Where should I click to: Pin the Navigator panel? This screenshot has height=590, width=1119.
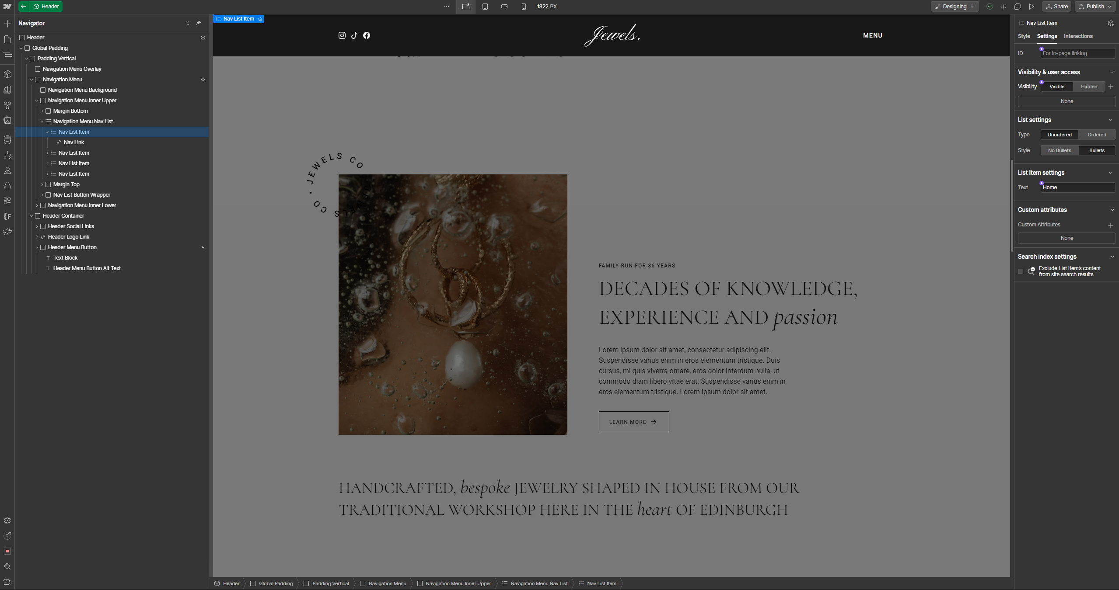(x=198, y=23)
